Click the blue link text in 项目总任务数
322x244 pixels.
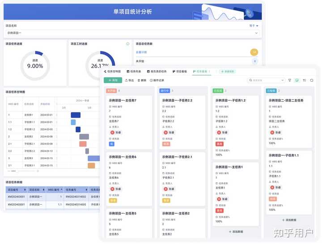tap(141, 52)
